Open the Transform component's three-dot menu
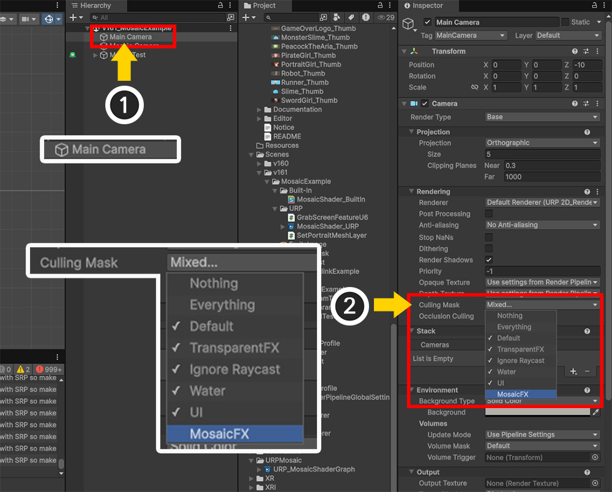612x492 pixels. pos(597,51)
